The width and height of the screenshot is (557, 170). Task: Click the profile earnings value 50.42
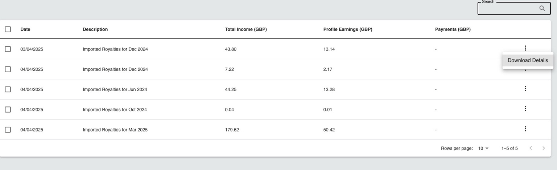329,130
